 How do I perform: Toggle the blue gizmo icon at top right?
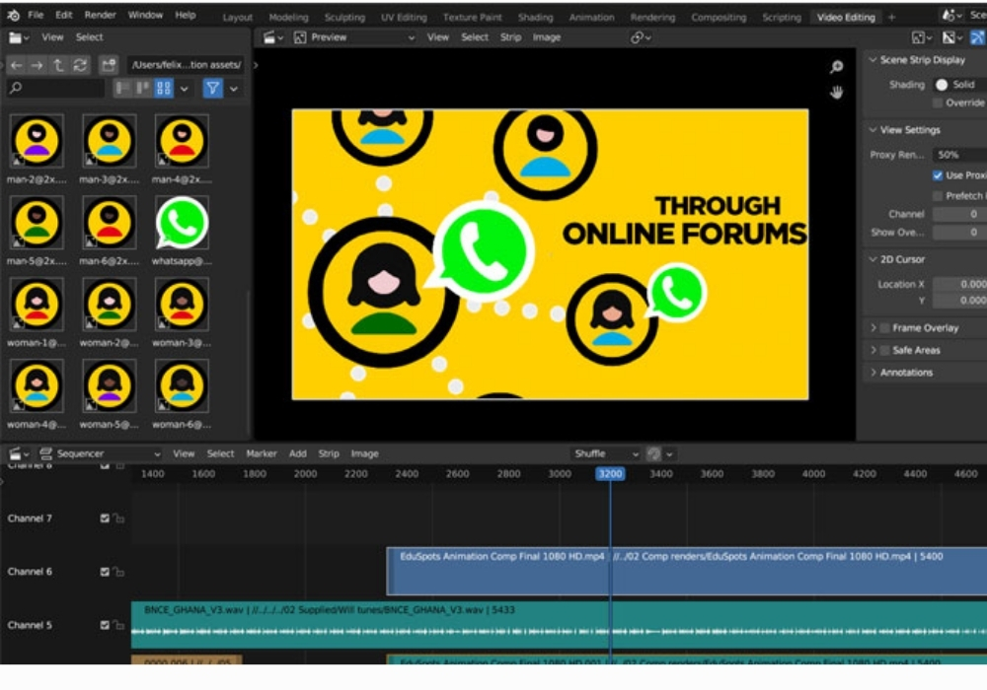pyautogui.click(x=977, y=37)
